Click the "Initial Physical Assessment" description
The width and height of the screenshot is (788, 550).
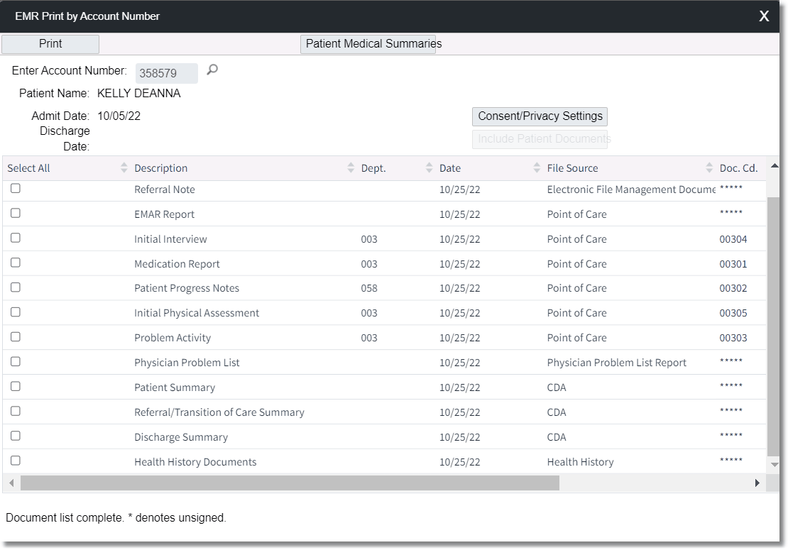(197, 313)
